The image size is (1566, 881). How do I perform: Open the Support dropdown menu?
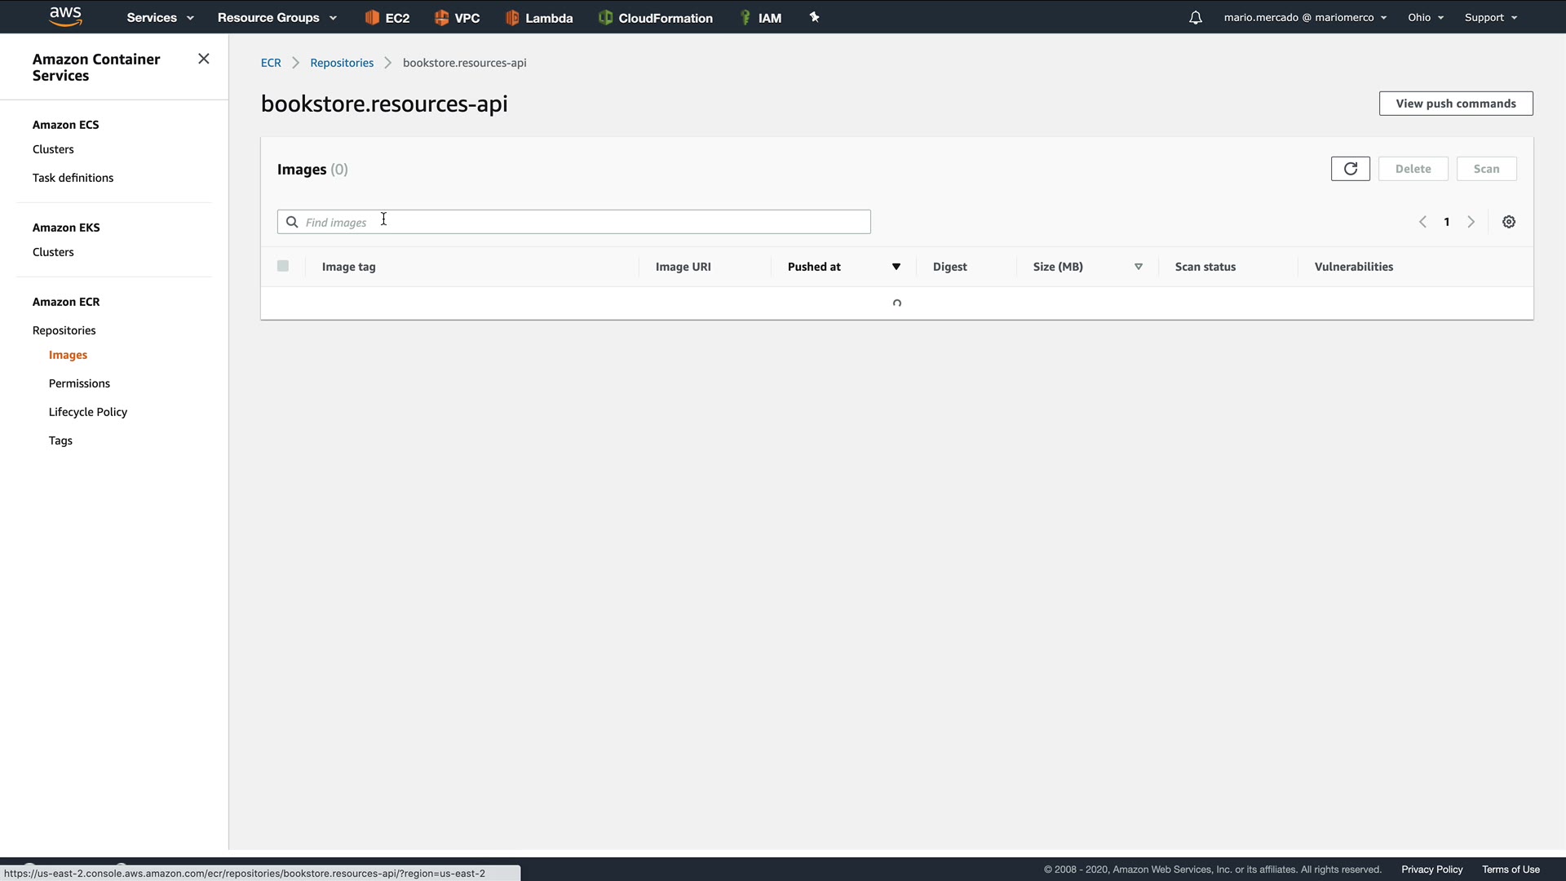point(1490,17)
